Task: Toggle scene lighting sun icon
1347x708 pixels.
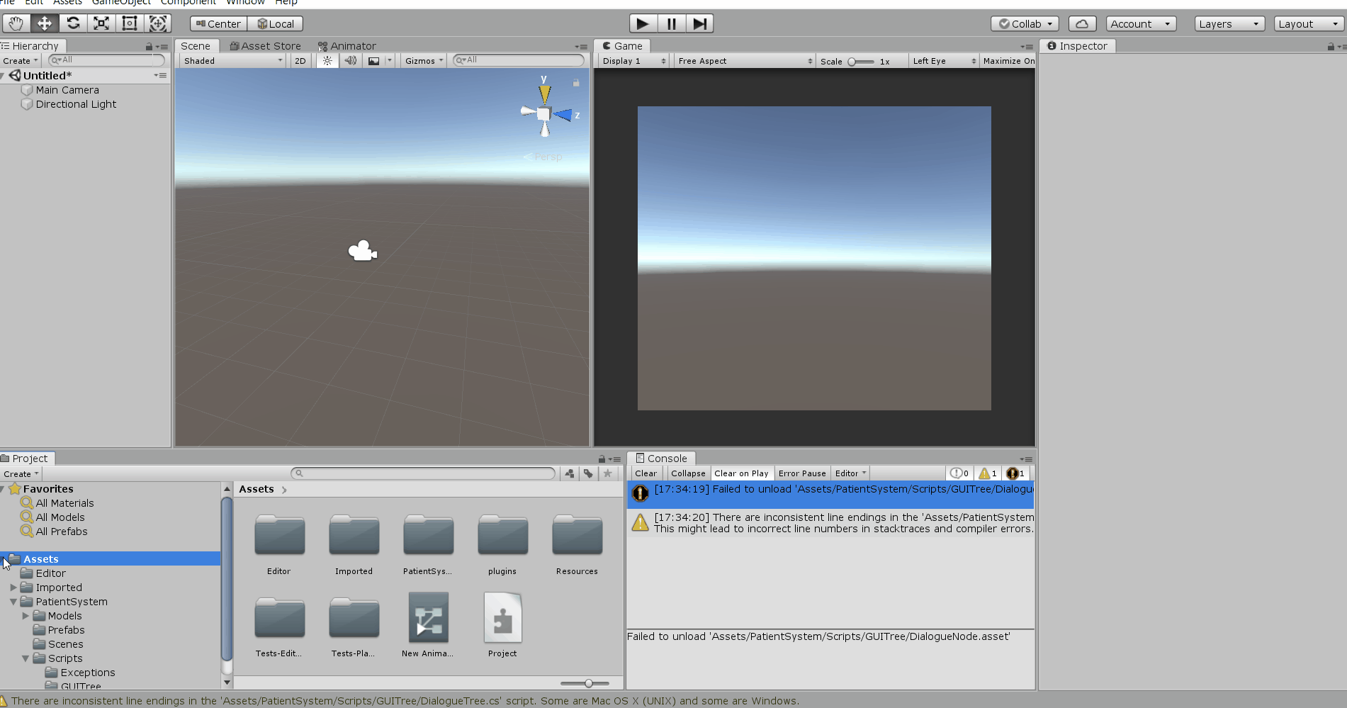Action: [327, 61]
